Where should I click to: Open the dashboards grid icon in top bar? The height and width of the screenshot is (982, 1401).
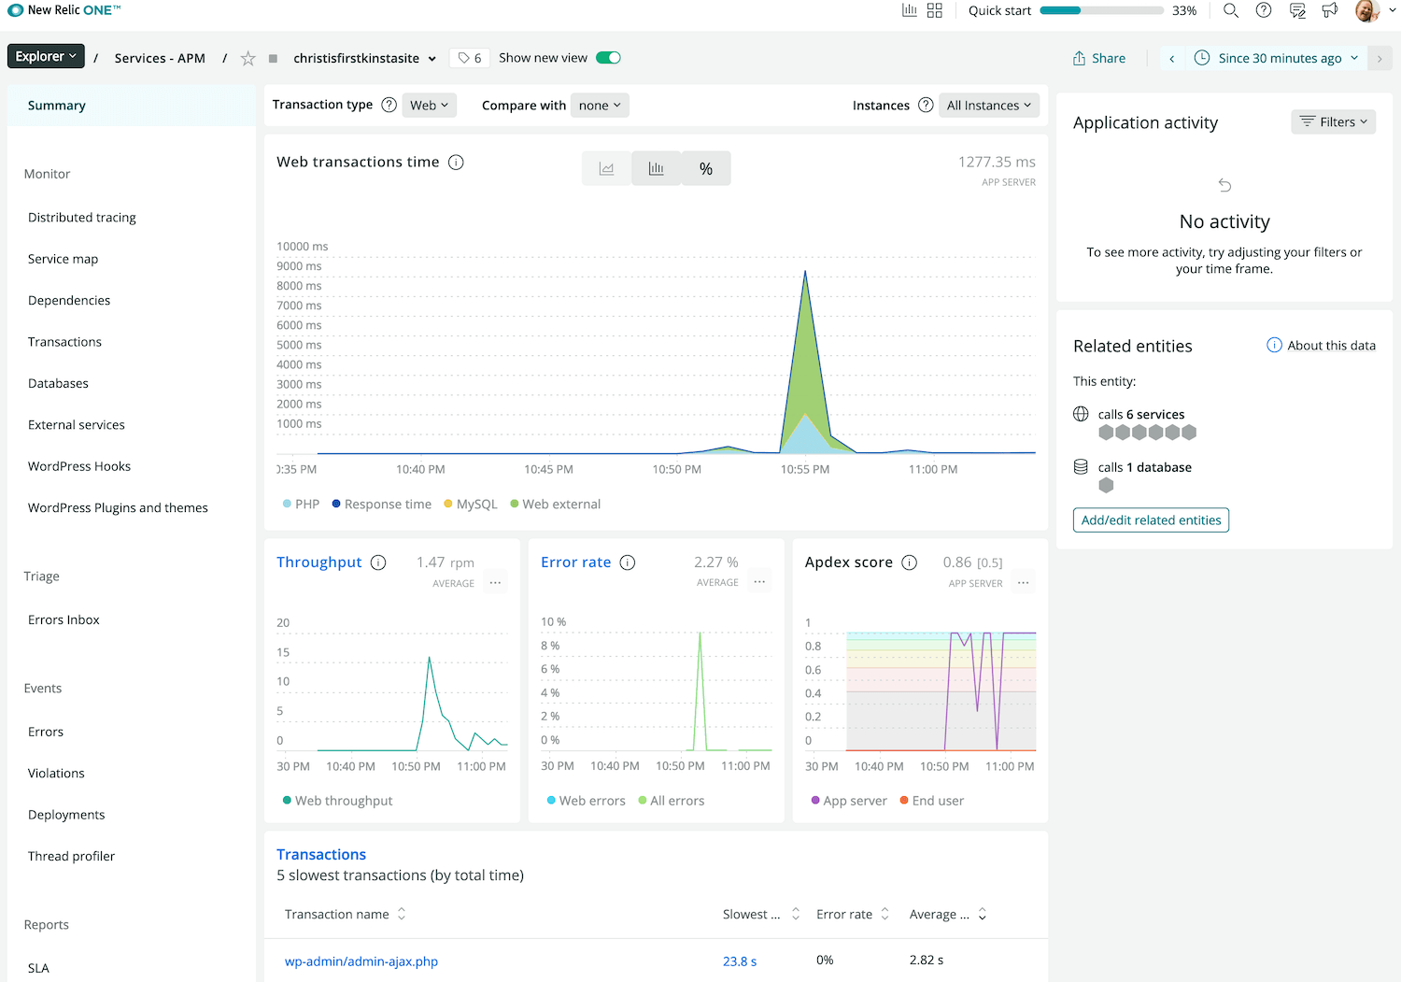click(935, 10)
